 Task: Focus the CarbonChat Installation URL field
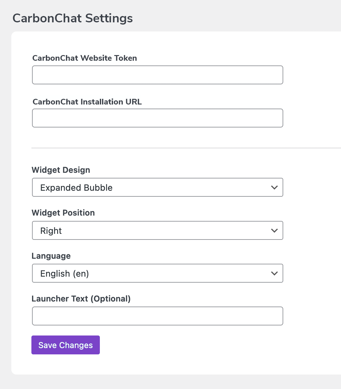point(157,118)
